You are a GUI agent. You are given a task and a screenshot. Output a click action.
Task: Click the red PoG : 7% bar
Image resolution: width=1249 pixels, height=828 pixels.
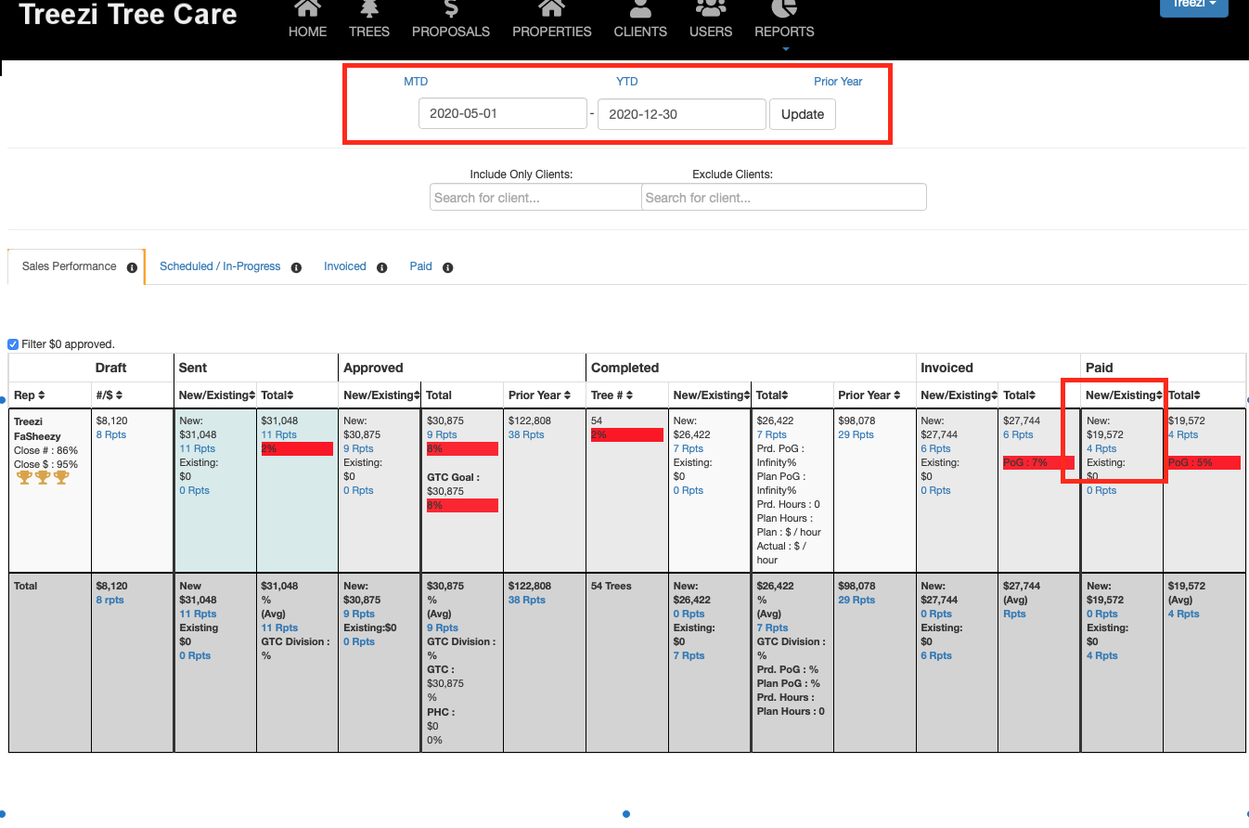click(x=1037, y=462)
